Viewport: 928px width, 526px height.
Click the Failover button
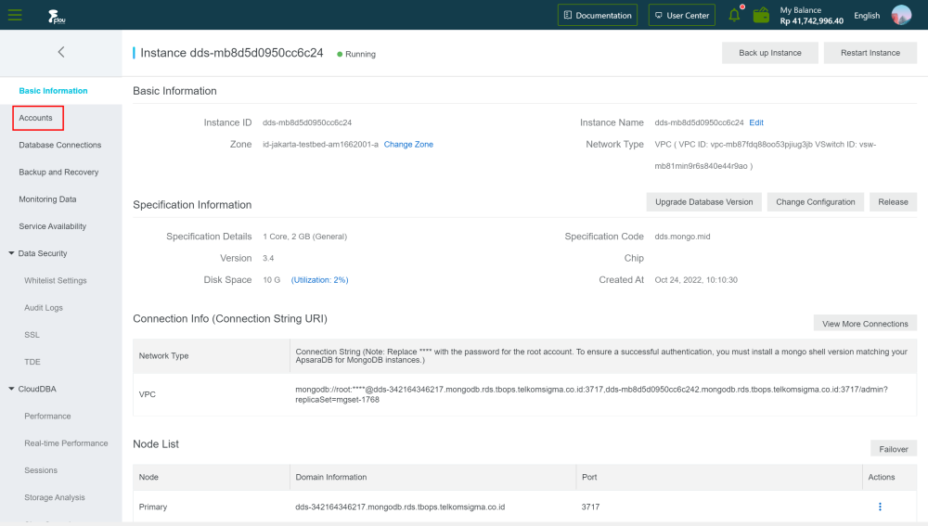point(893,449)
